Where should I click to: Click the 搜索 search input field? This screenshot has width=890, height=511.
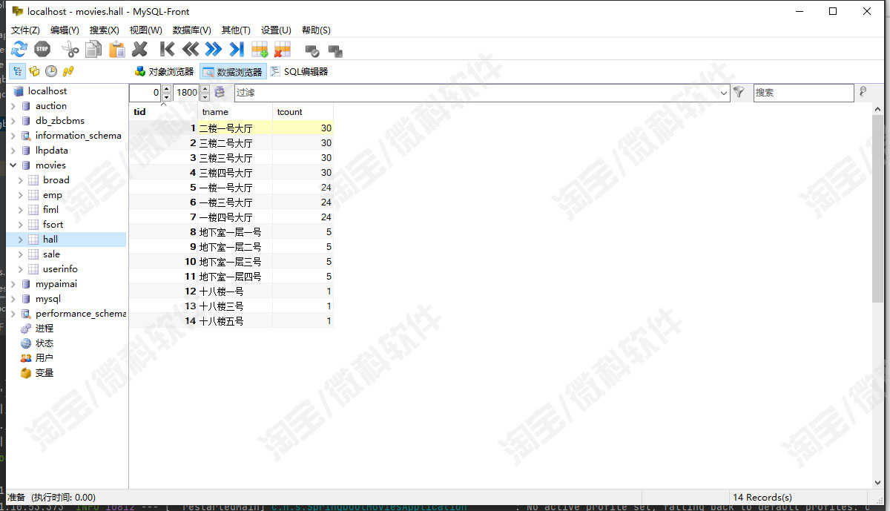[x=803, y=93]
